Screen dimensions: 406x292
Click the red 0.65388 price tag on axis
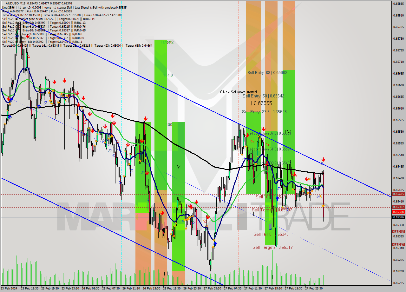pyautogui.click(x=398, y=212)
